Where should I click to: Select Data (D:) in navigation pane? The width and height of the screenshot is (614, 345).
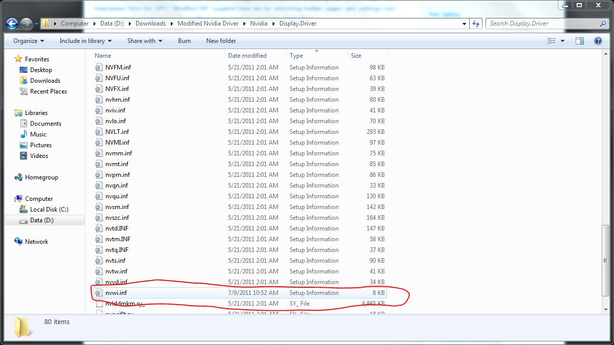(x=42, y=220)
